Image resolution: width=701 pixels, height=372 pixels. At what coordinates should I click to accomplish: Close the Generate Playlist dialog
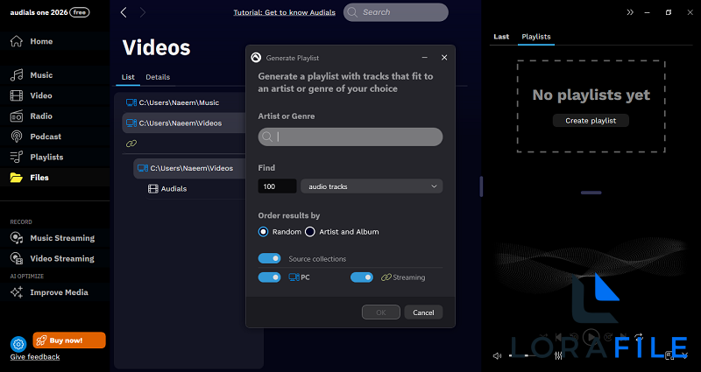pyautogui.click(x=444, y=58)
